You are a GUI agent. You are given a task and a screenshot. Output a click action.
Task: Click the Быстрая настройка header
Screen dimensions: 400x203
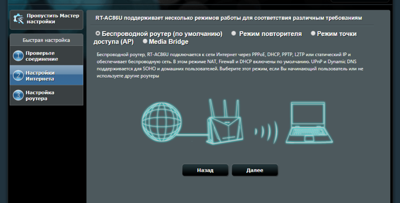click(x=46, y=40)
